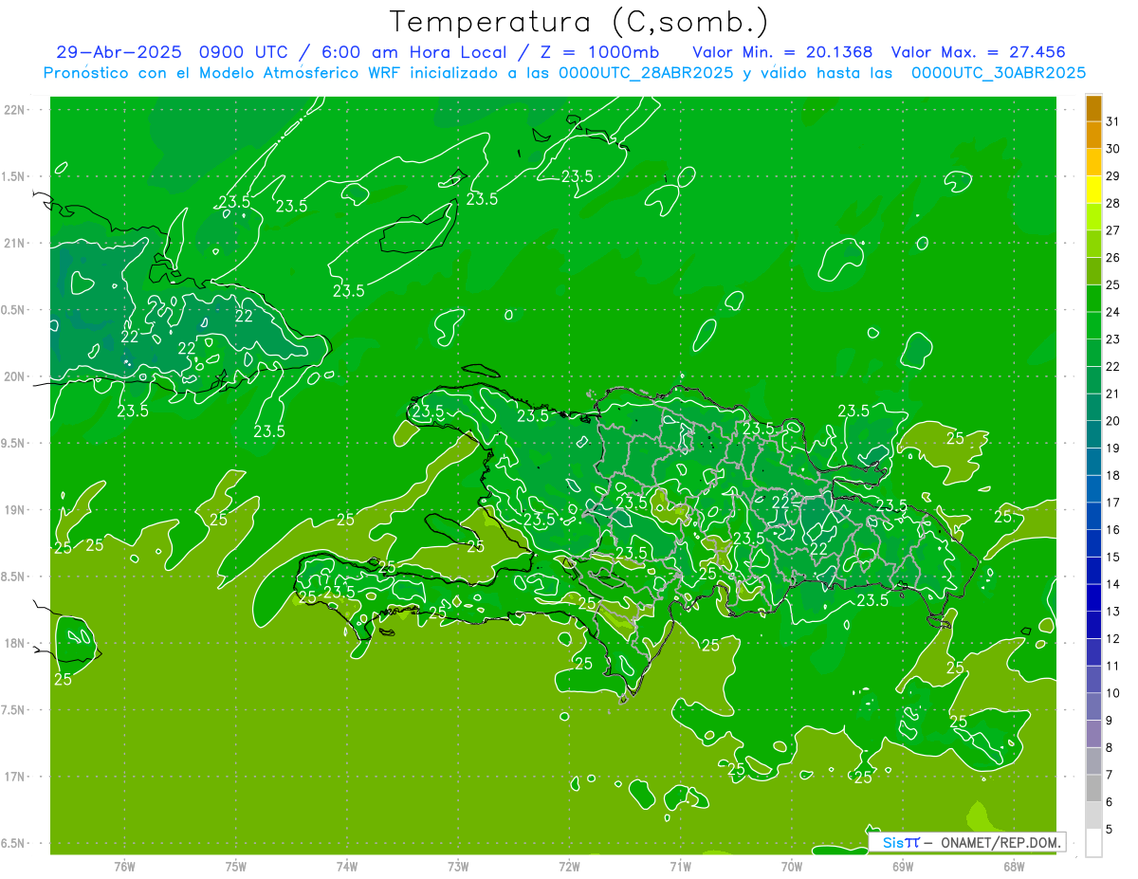The image size is (1138, 879).
Task: Click longitude axis label '70W'
Action: [792, 866]
